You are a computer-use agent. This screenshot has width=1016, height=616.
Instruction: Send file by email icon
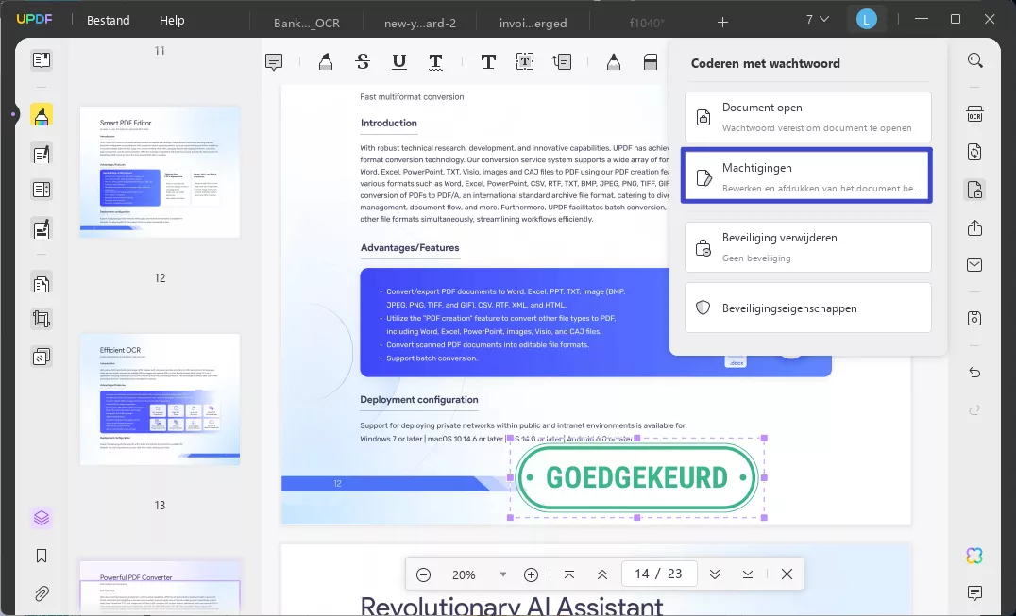pos(974,265)
